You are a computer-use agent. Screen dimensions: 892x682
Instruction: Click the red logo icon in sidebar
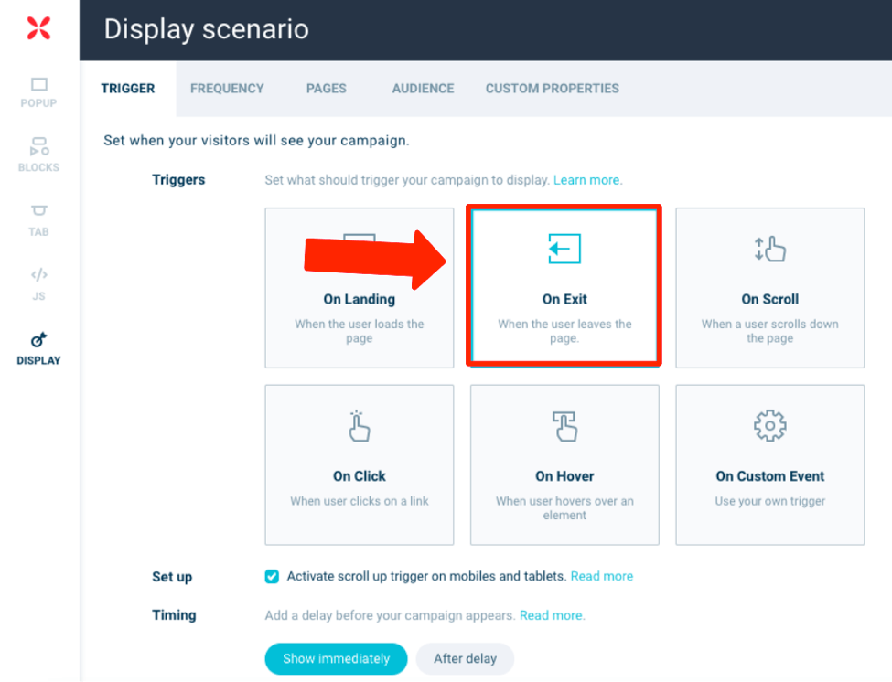pyautogui.click(x=38, y=28)
